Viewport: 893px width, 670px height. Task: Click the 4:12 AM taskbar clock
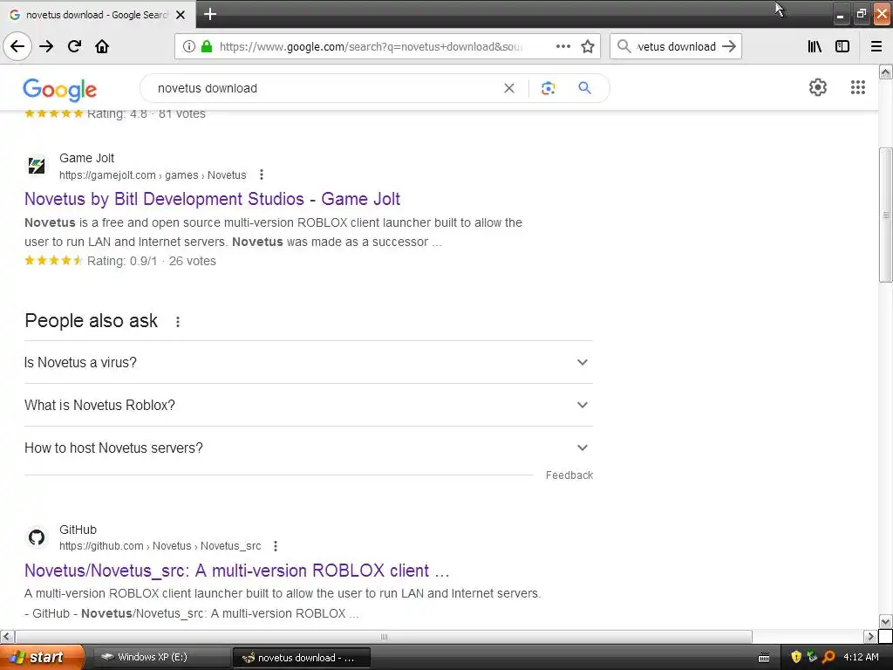click(x=861, y=658)
